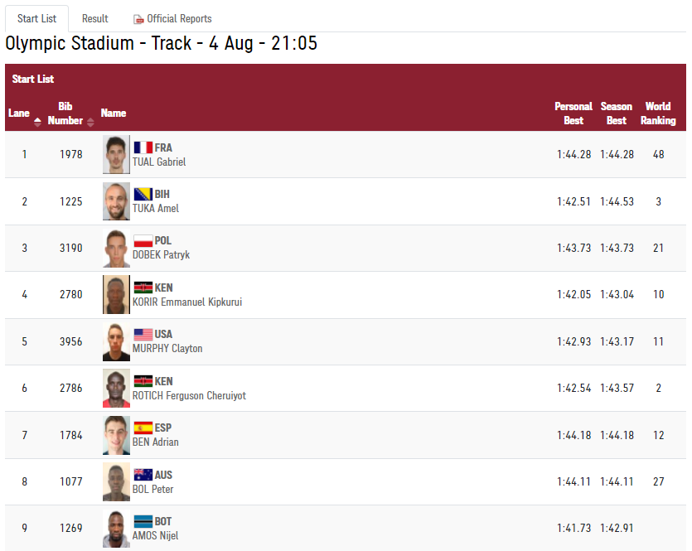This screenshot has height=551, width=692.
Task: Open ROTICH Ferguson Cheruiyot profile
Action: 189,396
